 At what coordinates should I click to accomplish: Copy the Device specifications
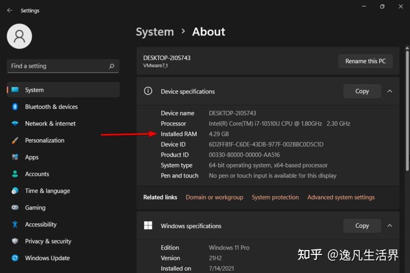point(362,91)
